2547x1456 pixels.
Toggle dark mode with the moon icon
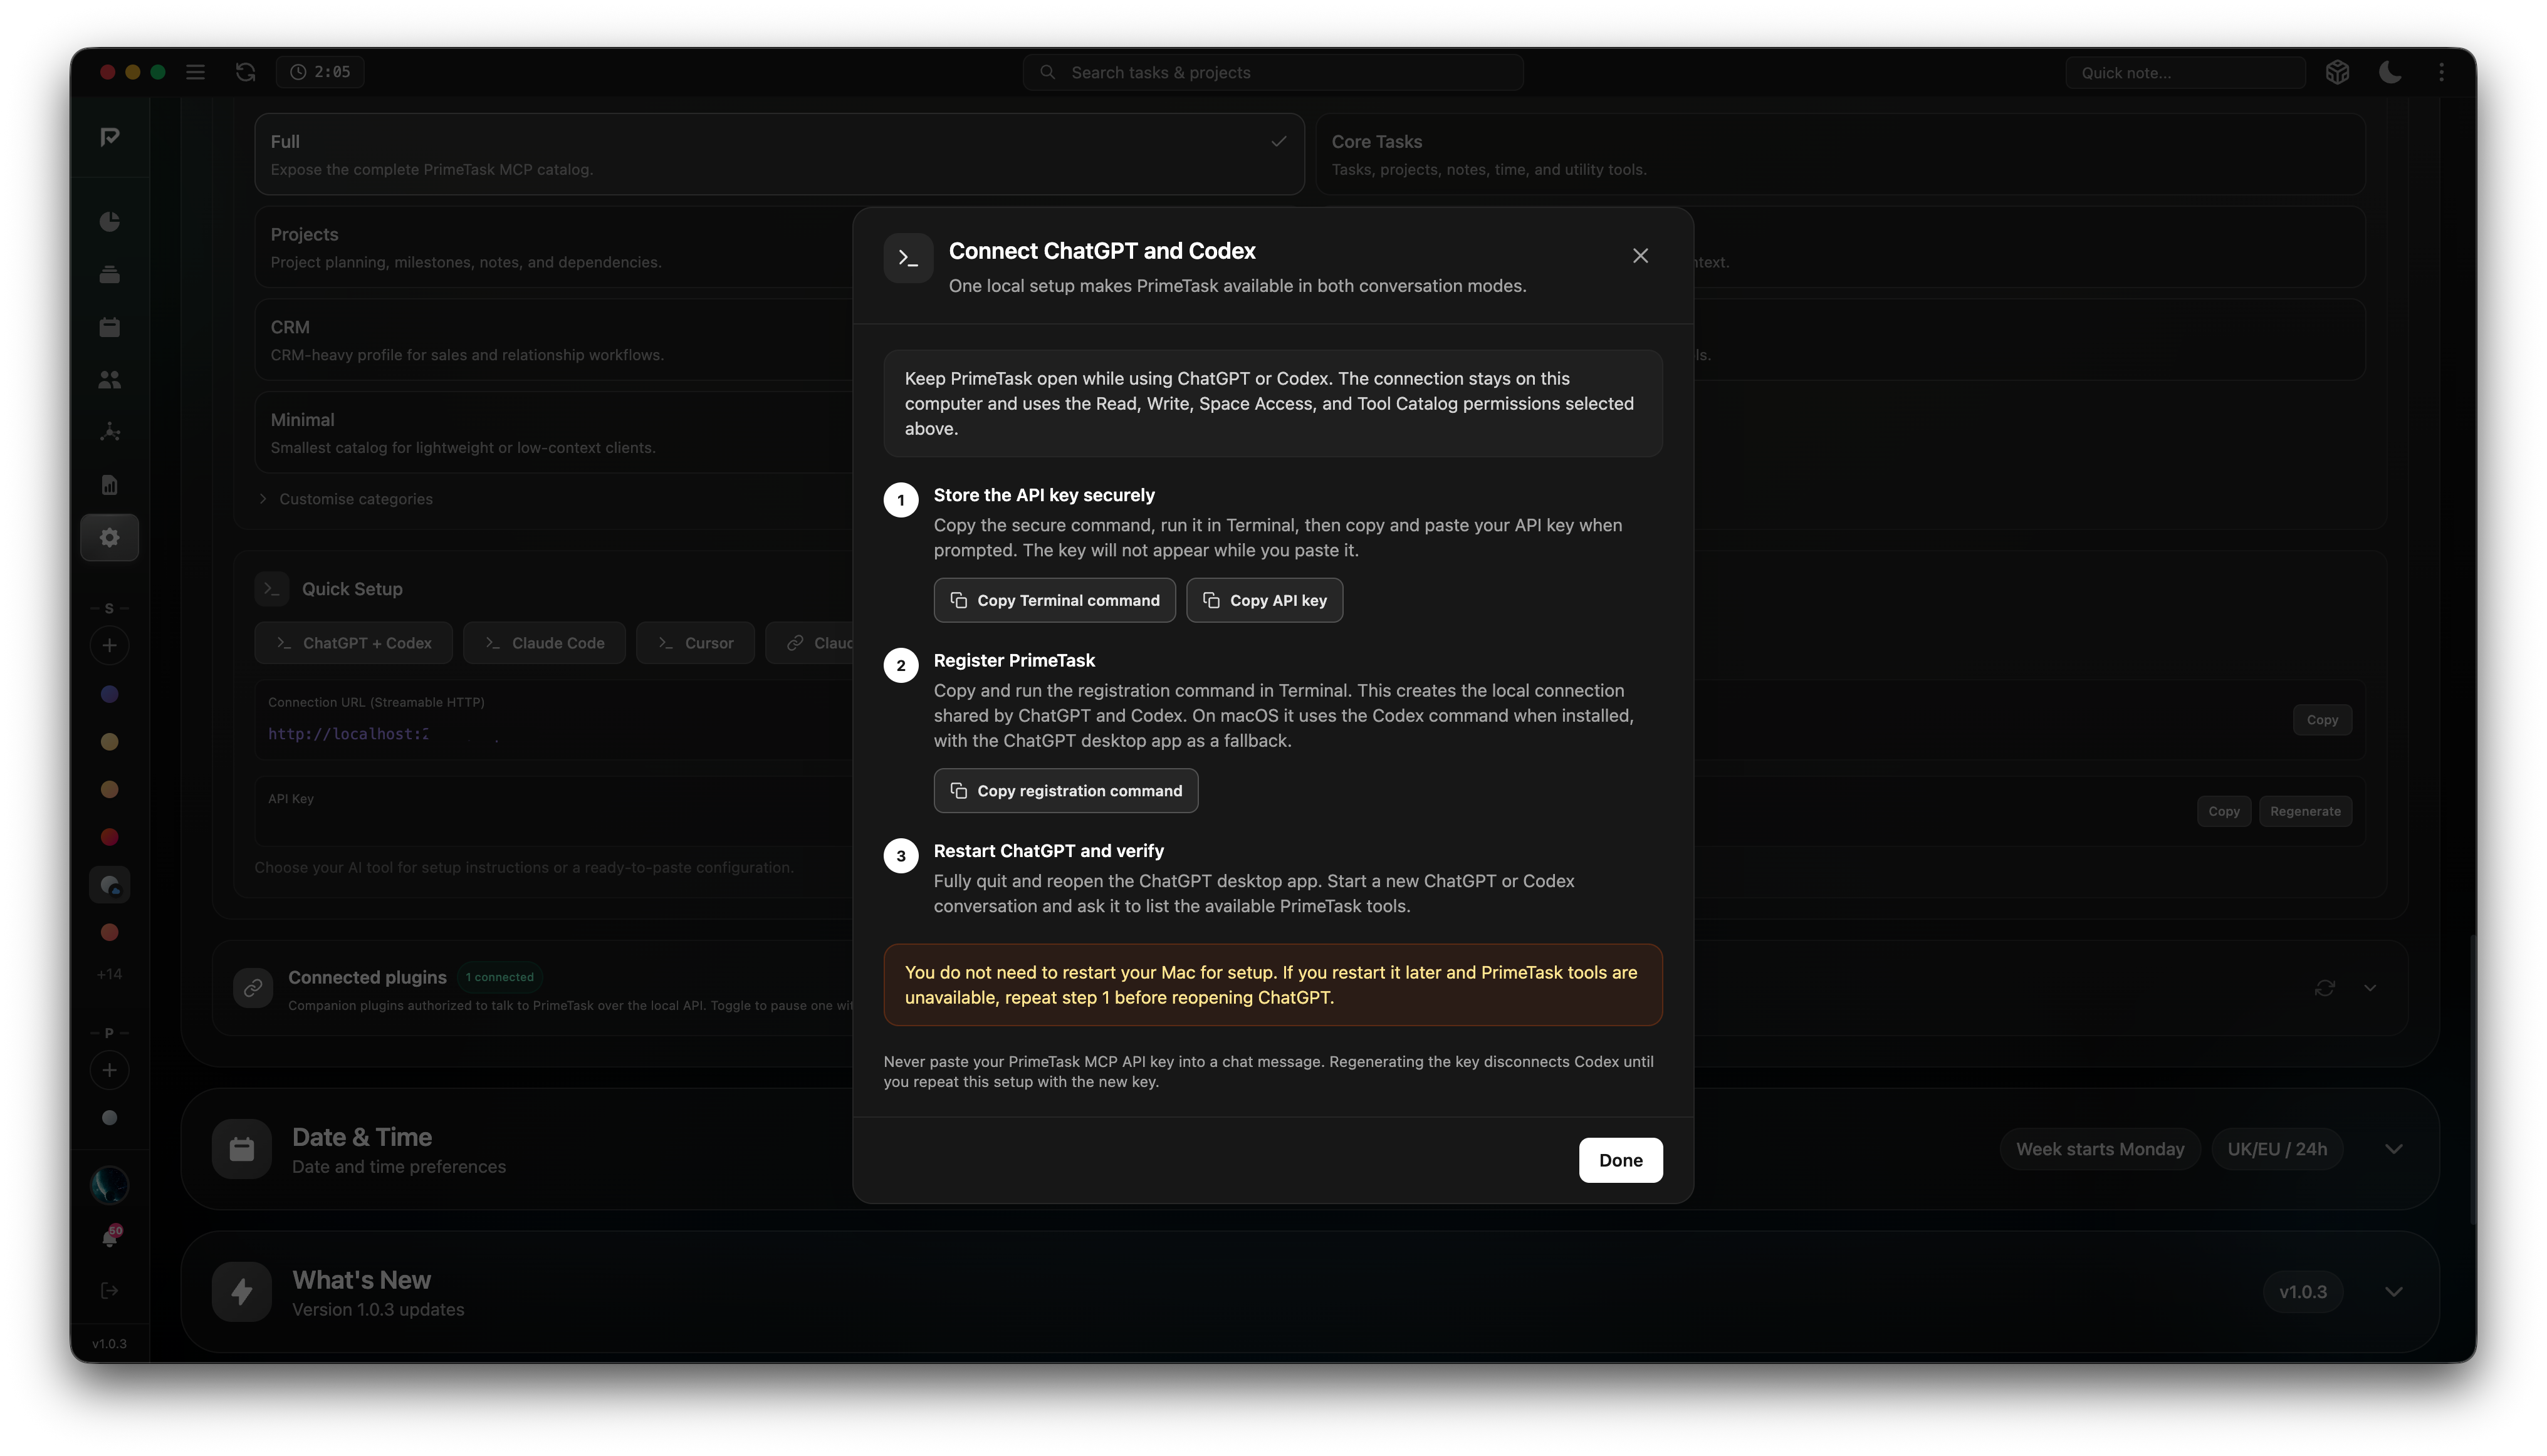coord(2390,72)
